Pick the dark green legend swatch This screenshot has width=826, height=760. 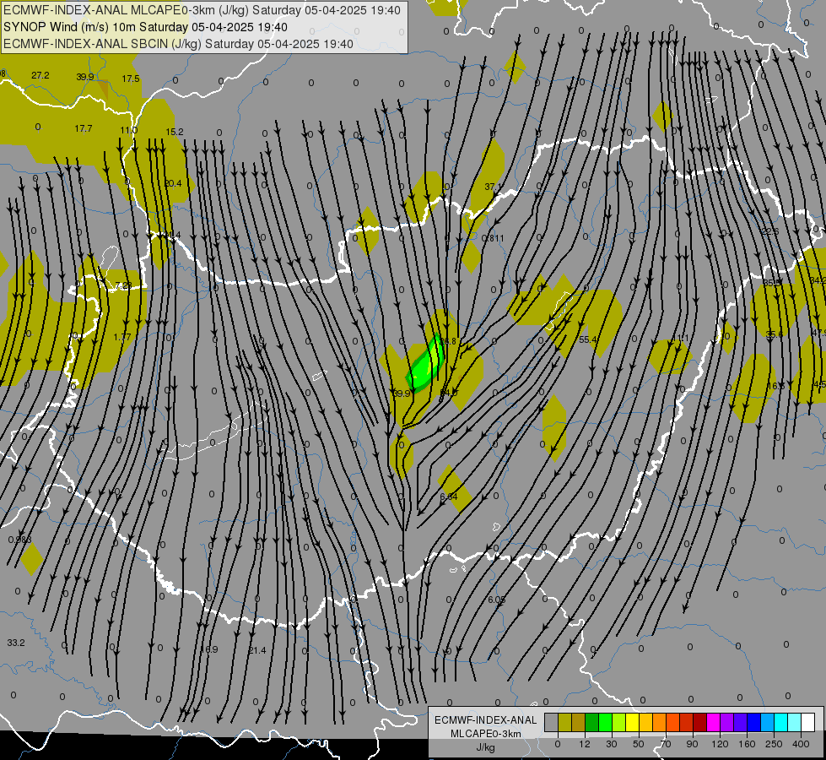click(x=591, y=723)
